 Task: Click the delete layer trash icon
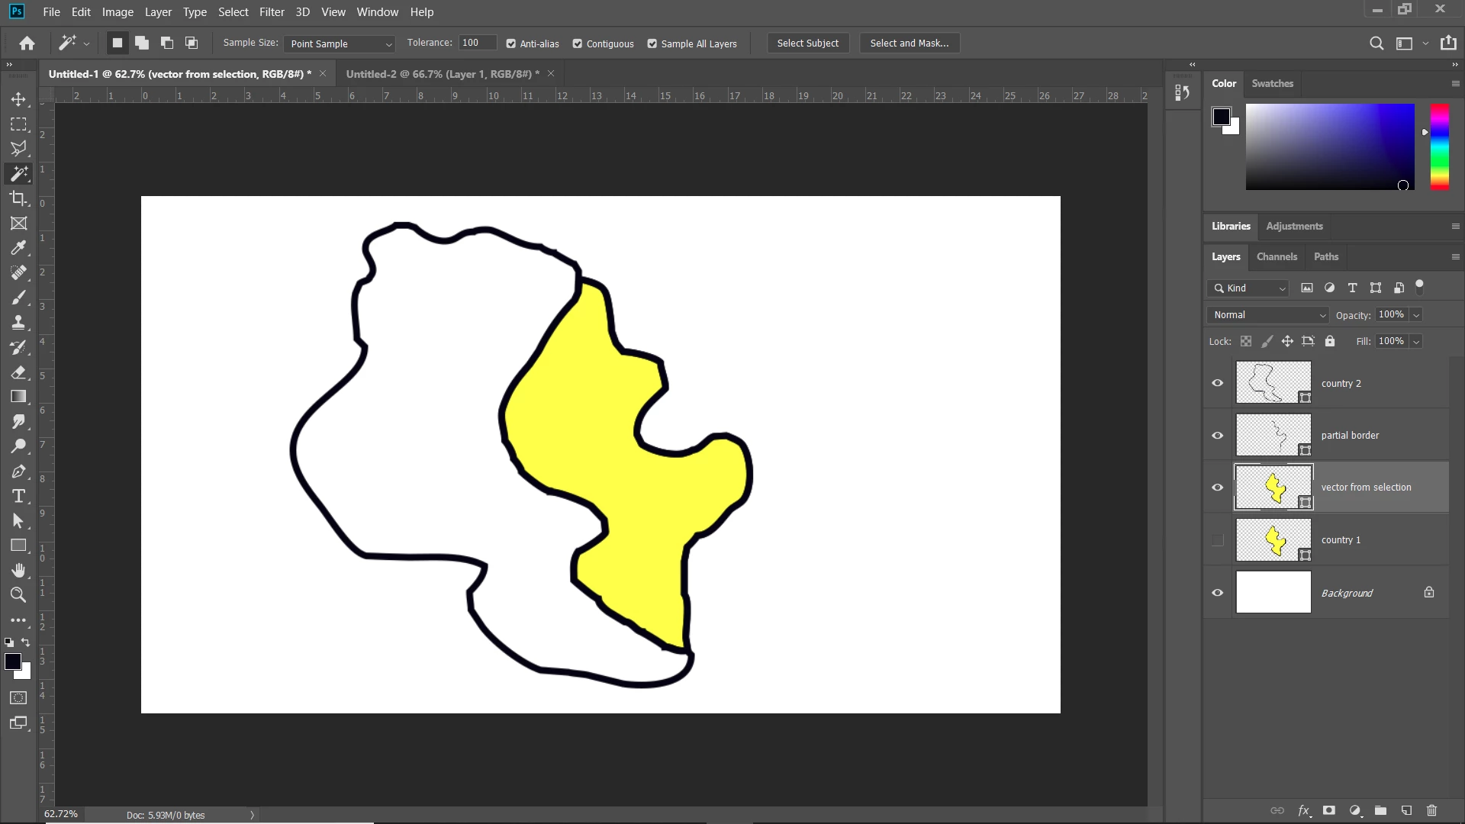click(x=1431, y=810)
